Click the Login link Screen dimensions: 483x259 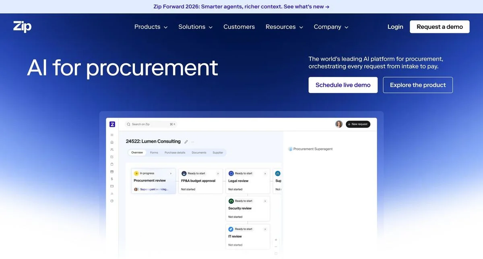[395, 27]
